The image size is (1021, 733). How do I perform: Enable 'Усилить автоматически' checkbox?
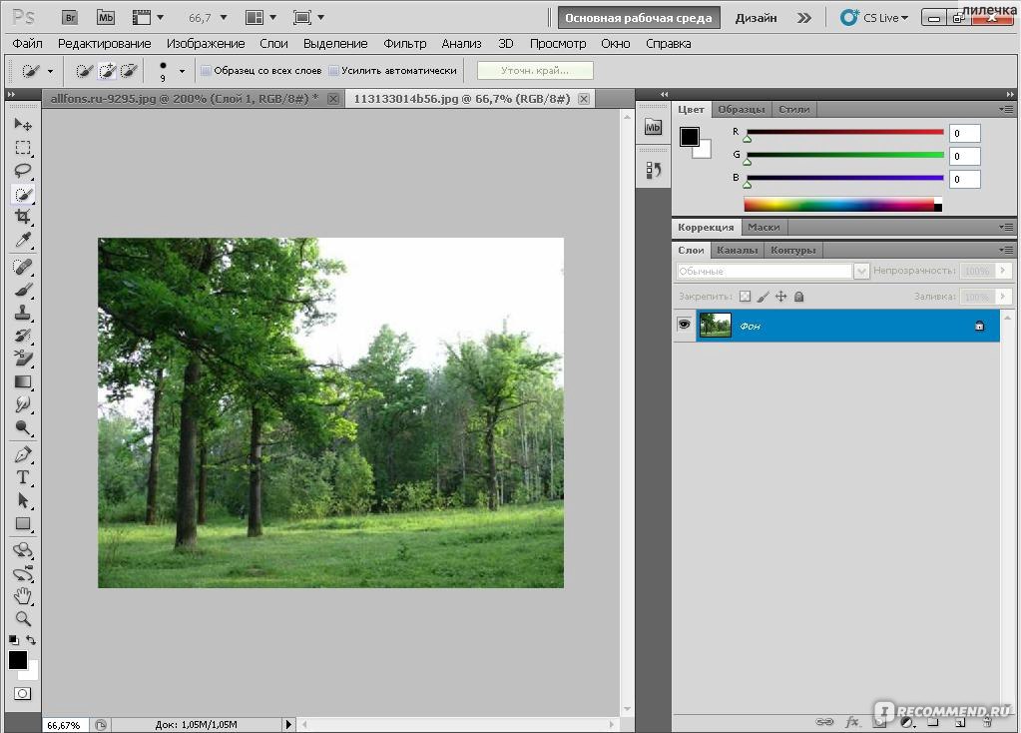[334, 71]
